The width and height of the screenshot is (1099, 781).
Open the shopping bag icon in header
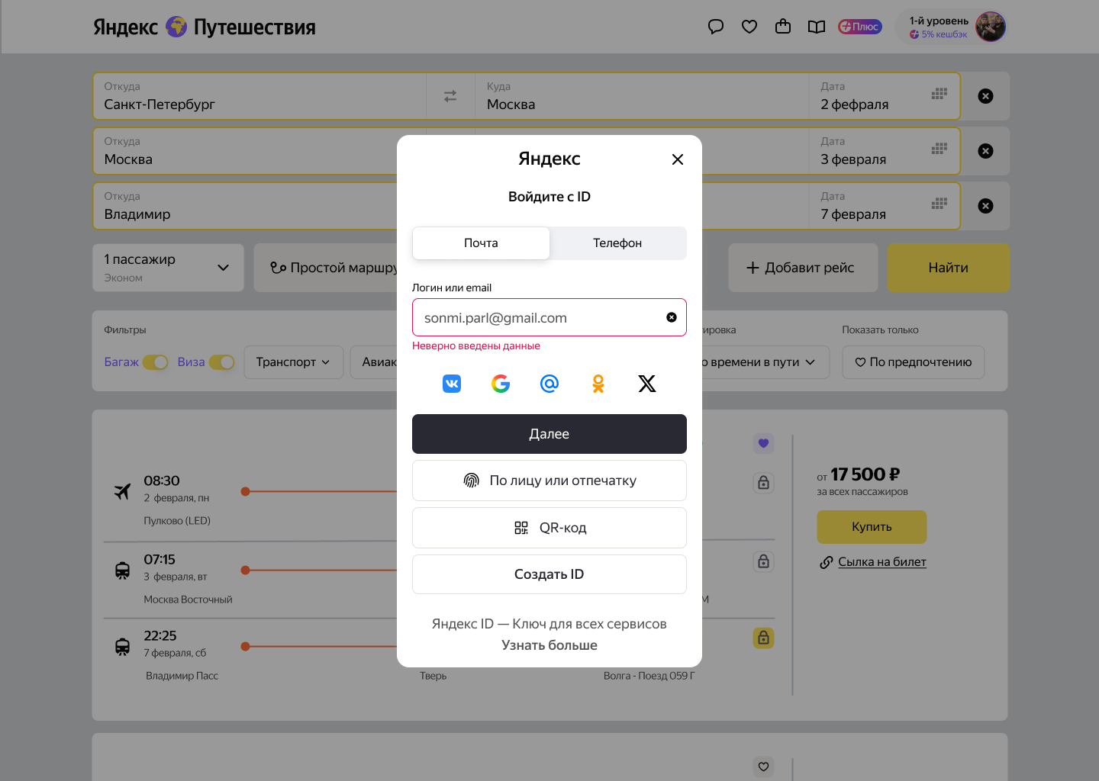783,27
